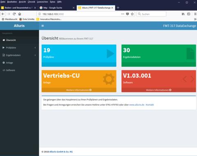Open the browser home page icon
197x156 pixels.
click(x=20, y=14)
